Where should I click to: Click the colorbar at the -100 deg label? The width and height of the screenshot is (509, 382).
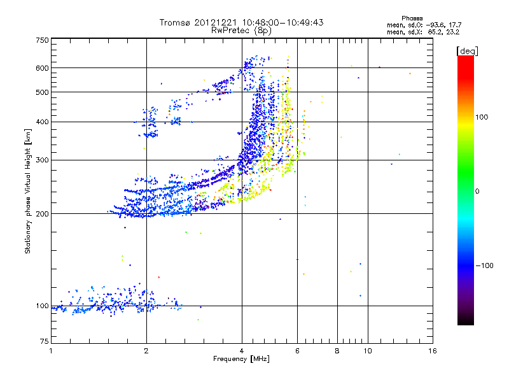tap(466, 265)
